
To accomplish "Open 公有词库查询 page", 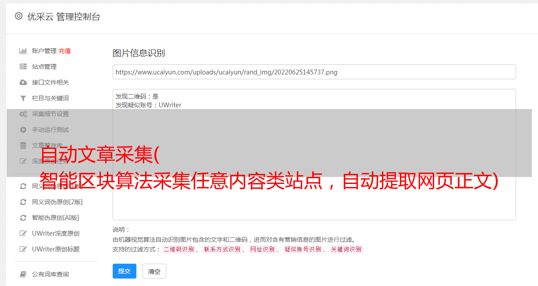I will coord(50,274).
